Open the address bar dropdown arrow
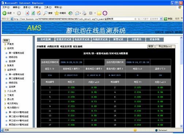184x138 pixels. (x=161, y=19)
